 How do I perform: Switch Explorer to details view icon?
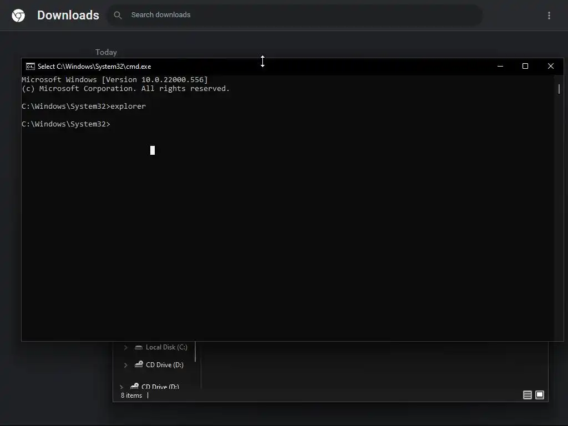(527, 395)
